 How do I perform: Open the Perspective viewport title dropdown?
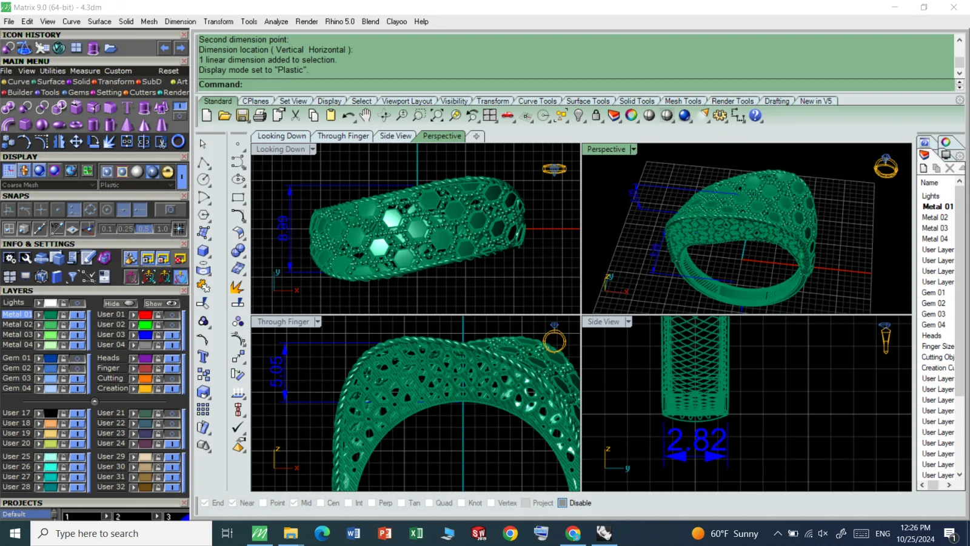634,149
